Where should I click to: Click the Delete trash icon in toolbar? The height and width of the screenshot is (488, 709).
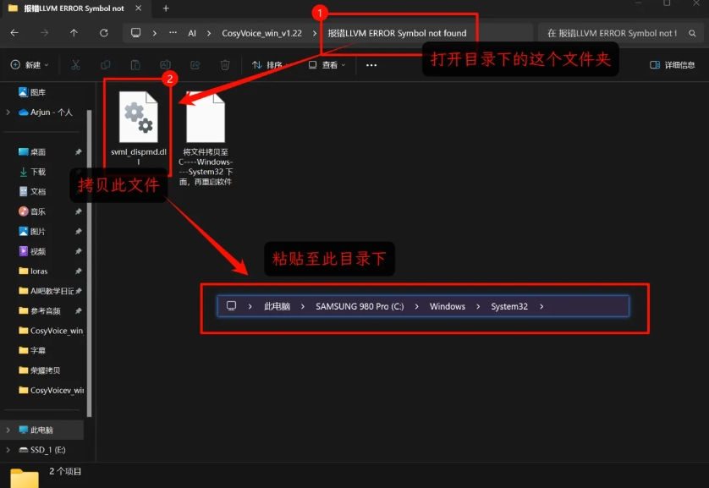pyautogui.click(x=225, y=65)
